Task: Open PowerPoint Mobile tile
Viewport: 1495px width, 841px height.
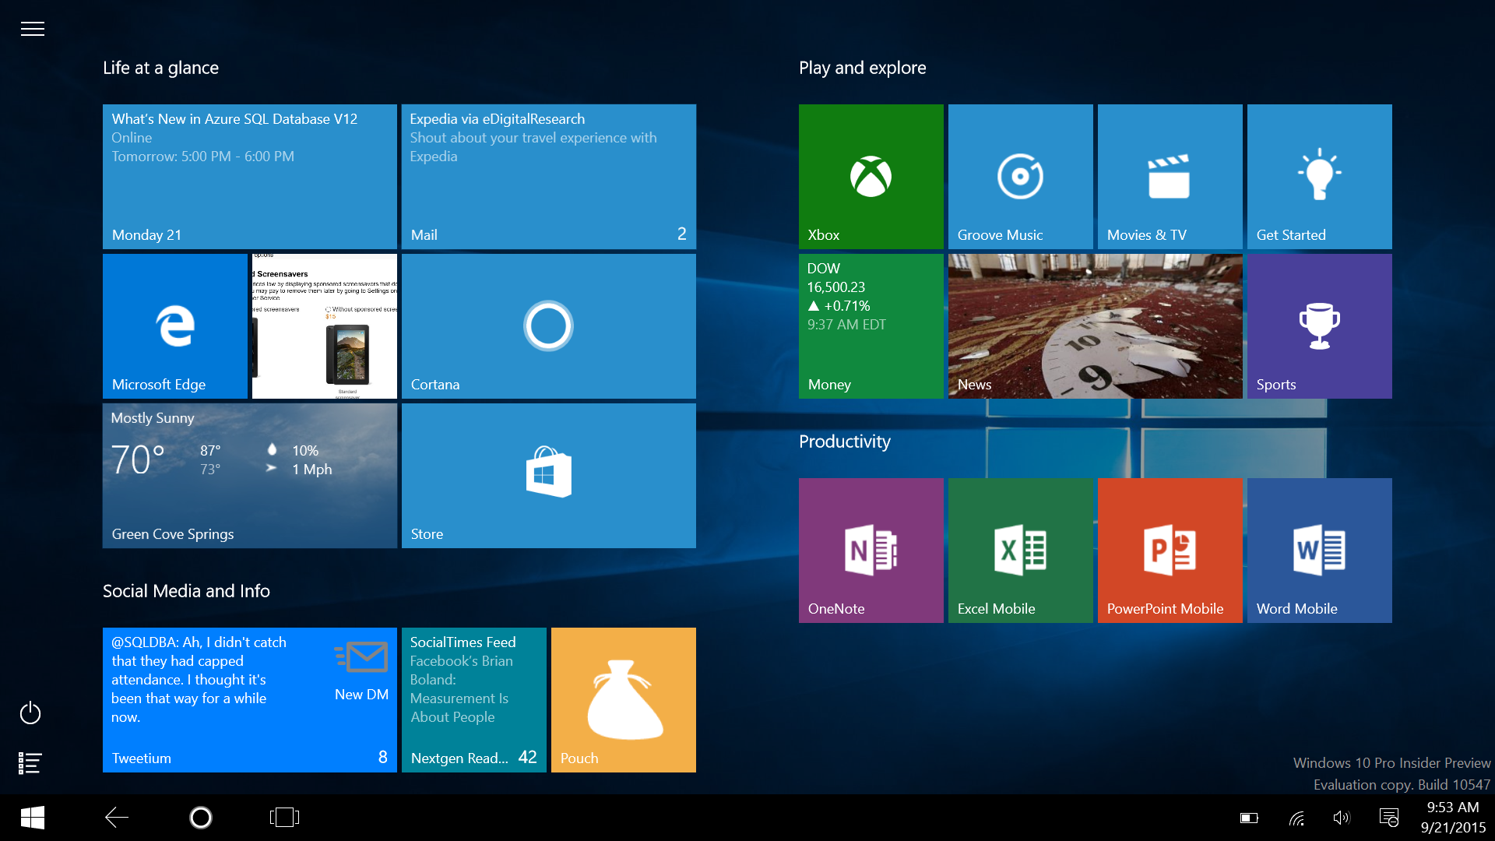Action: click(x=1170, y=551)
